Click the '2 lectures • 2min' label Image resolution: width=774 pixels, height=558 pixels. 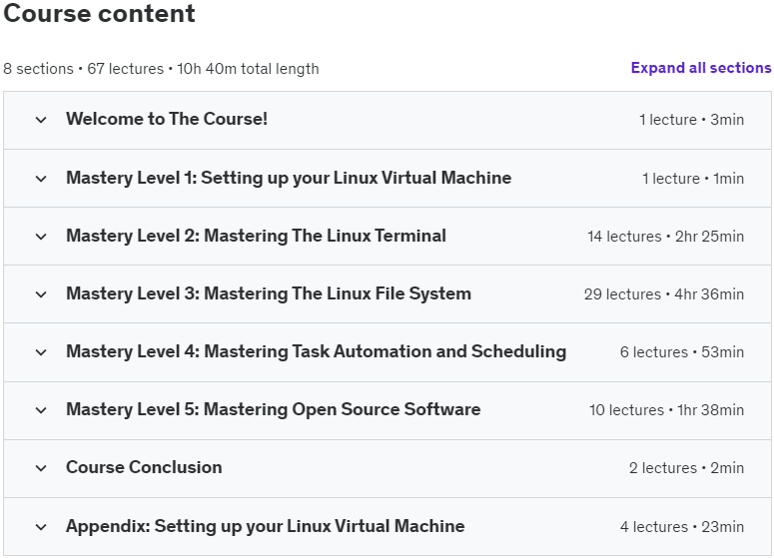[687, 468]
